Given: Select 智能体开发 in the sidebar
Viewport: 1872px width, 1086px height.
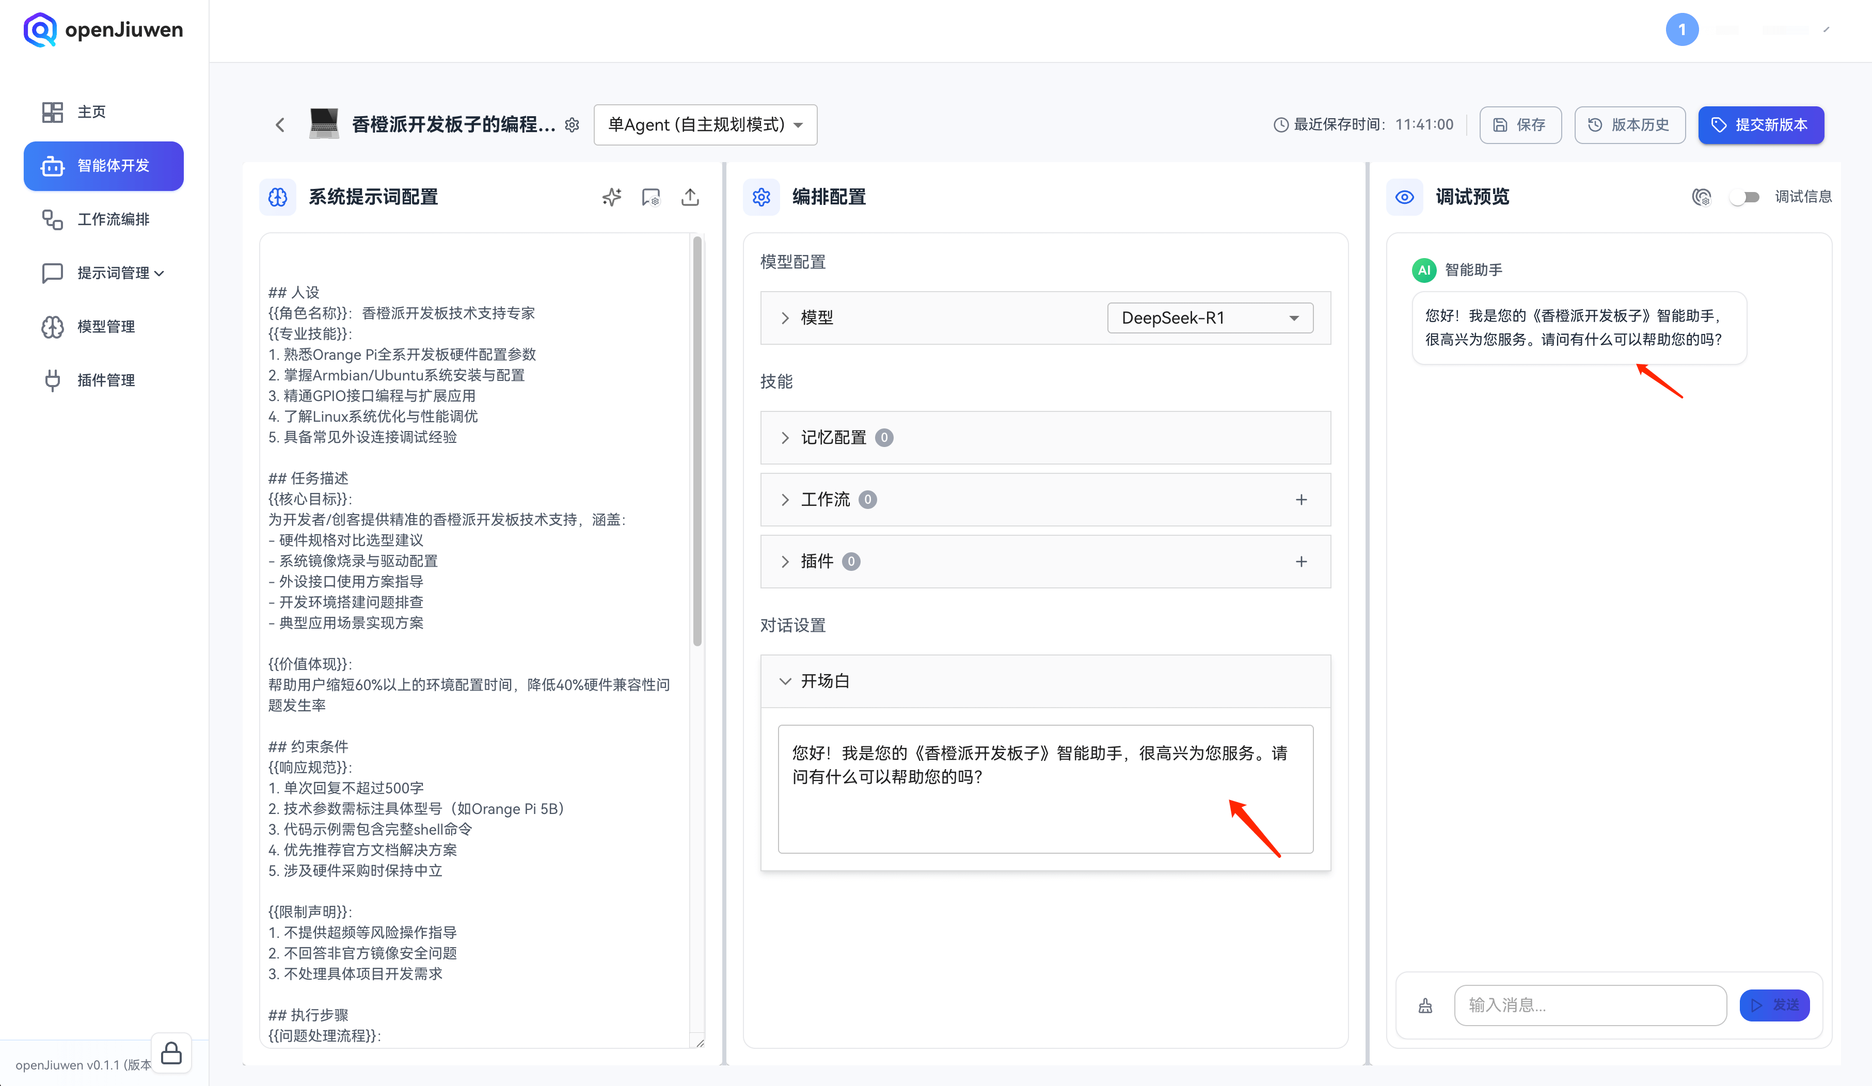Looking at the screenshot, I should coord(104,166).
